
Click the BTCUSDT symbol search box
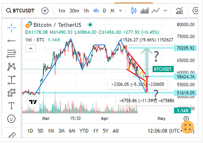[21, 11]
